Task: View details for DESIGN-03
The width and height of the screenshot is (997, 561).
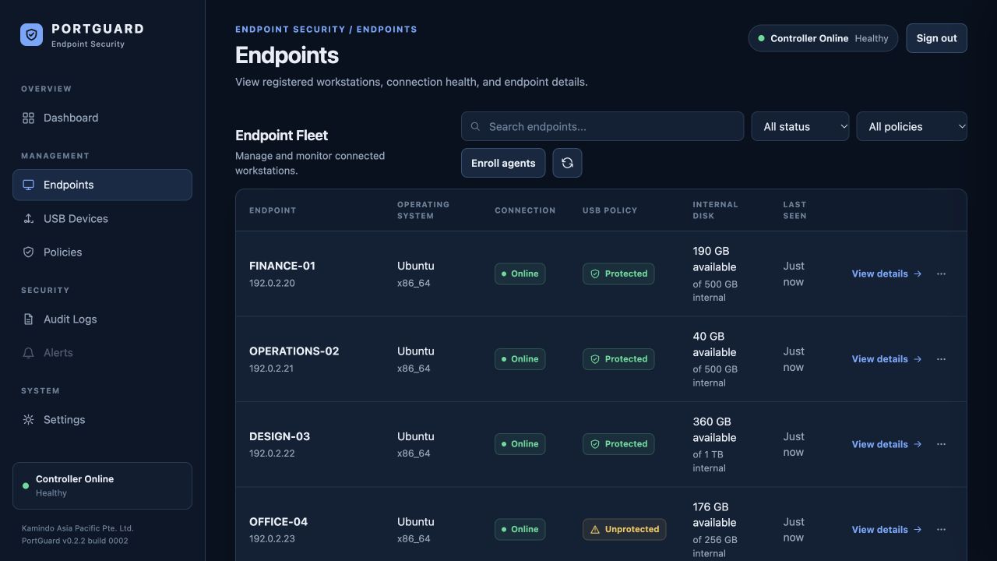Action: [x=886, y=444]
